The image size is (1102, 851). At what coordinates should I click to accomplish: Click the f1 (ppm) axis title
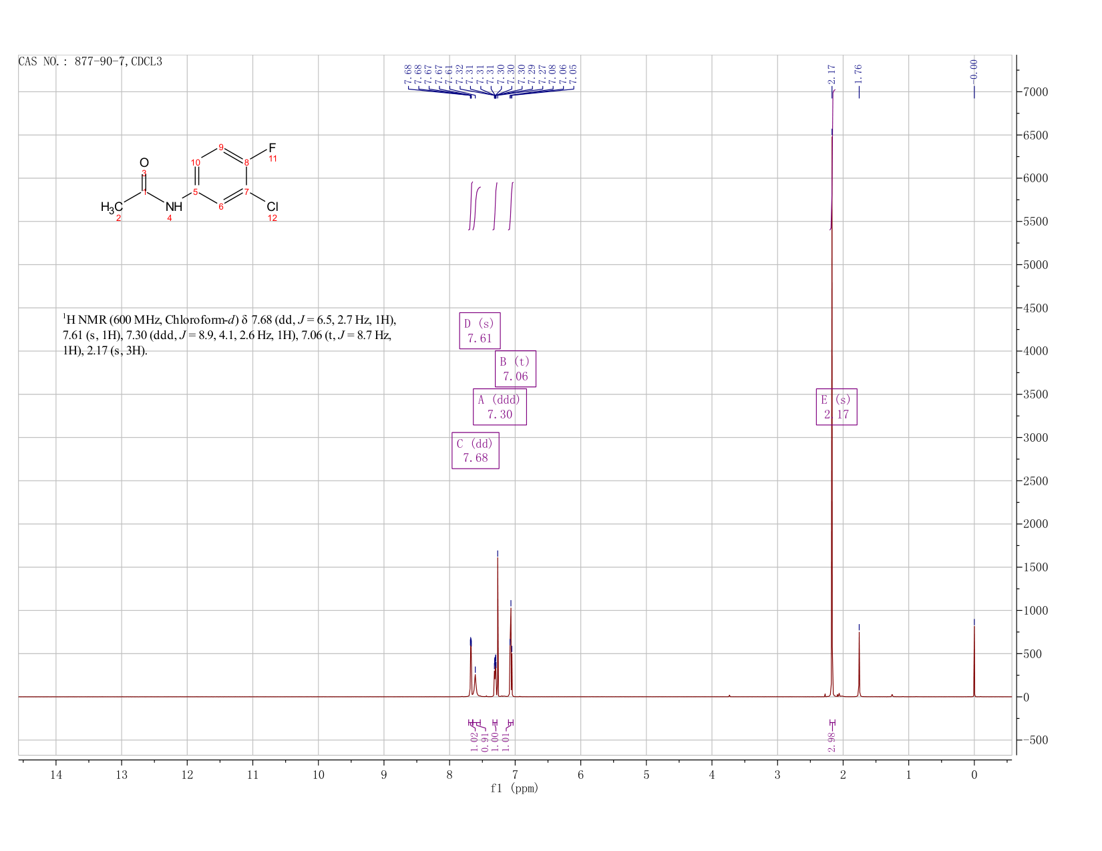(514, 788)
